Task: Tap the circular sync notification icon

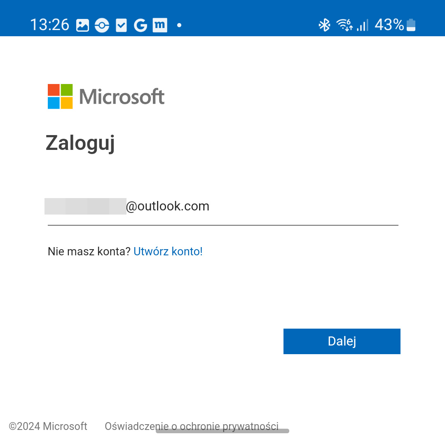Action: (102, 25)
